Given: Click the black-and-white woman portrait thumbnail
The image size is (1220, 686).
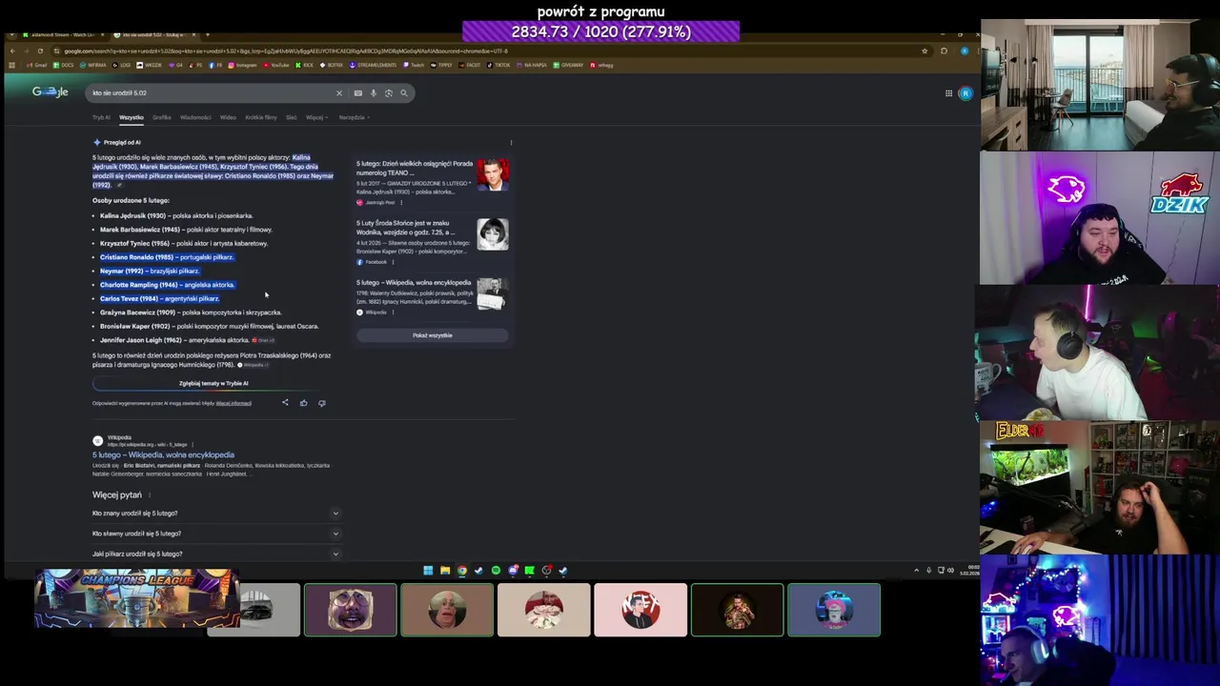Looking at the screenshot, I should [493, 234].
